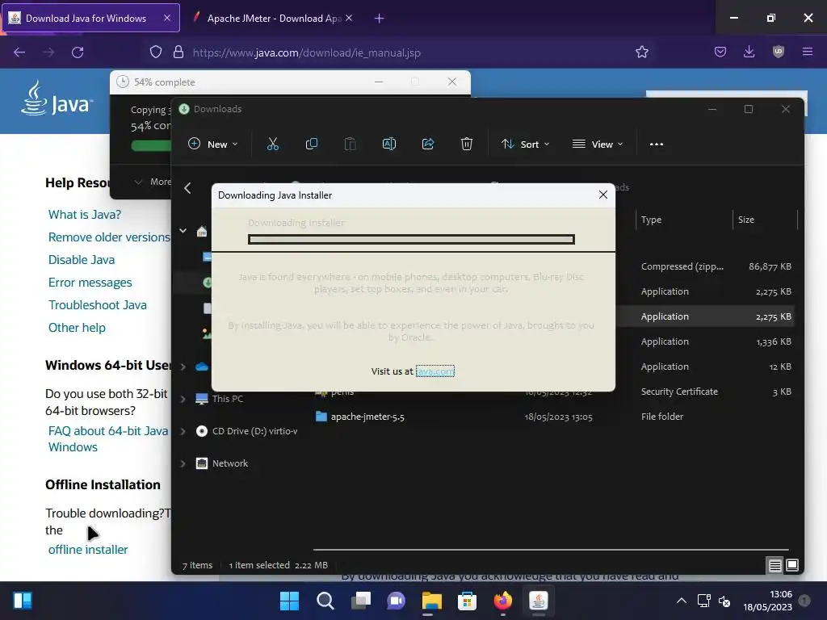Click the site padlock security icon
Viewport: 827px width, 620px height.
coord(178,52)
